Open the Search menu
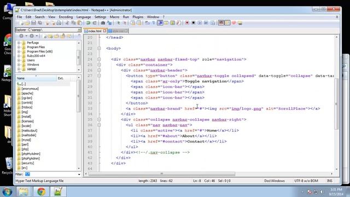This screenshot has height=197, width=350. (40, 17)
